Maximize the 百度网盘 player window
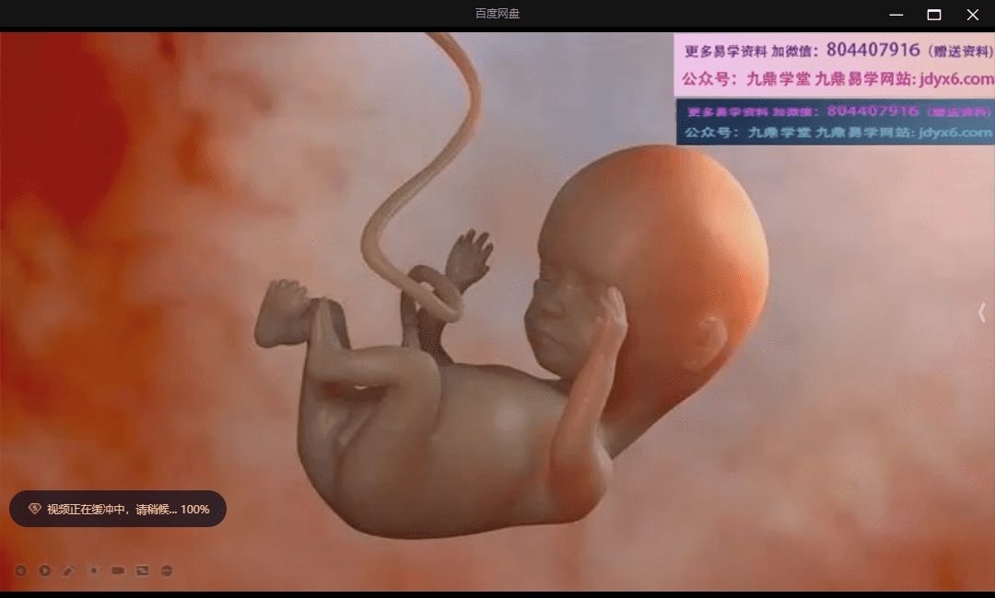Screen dimensions: 995x598 pos(933,15)
